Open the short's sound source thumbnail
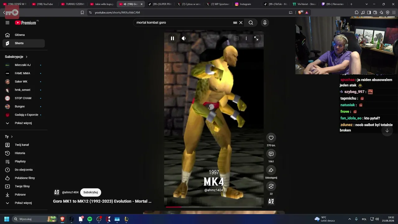The image size is (398, 224). coord(271,201)
